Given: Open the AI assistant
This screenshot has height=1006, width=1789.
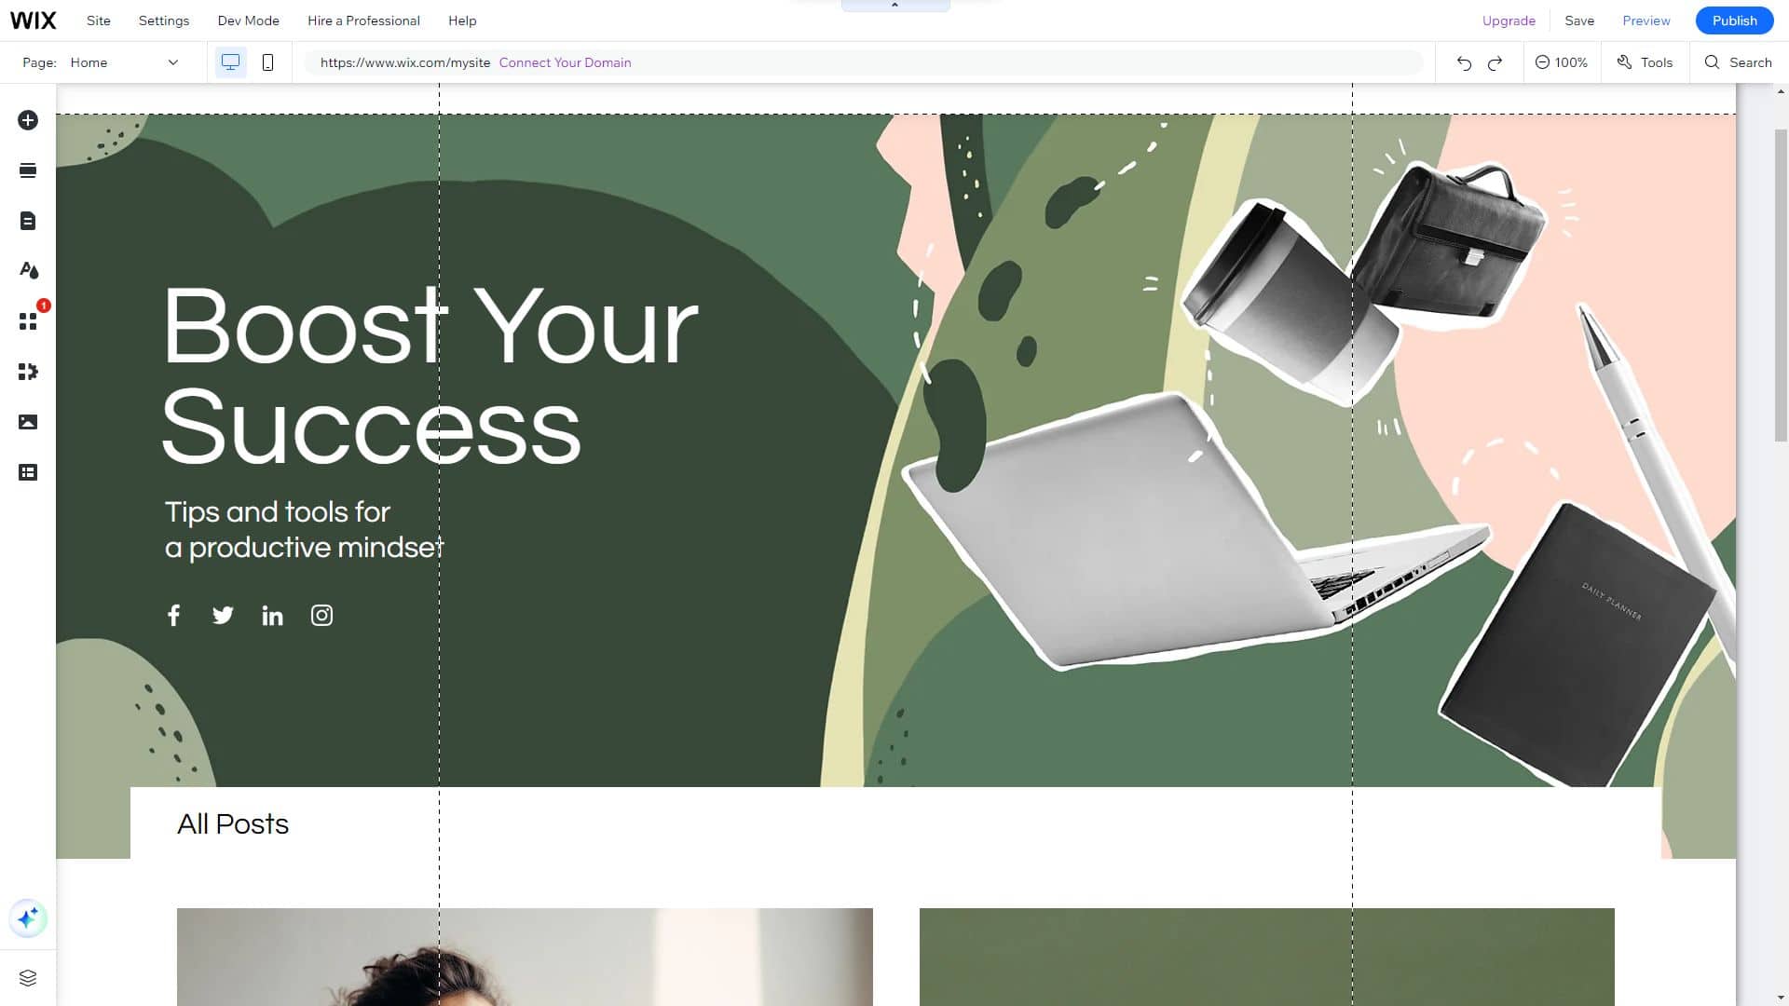Looking at the screenshot, I should [28, 918].
